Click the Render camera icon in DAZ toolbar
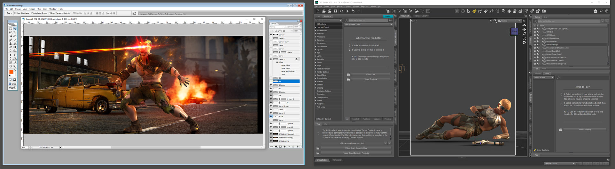 click(544, 11)
